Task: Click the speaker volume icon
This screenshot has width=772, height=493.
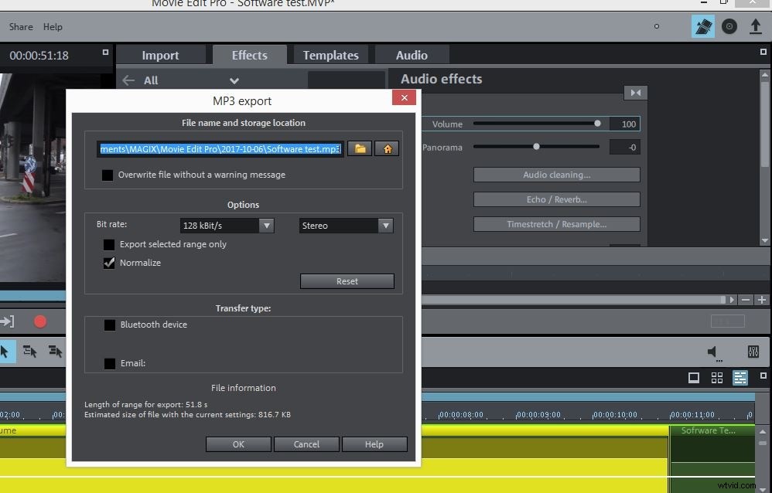Action: (x=712, y=352)
